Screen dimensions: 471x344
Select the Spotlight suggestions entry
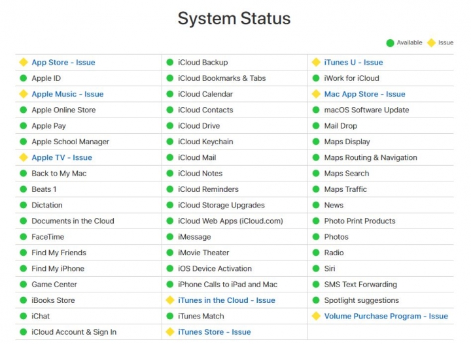361,300
